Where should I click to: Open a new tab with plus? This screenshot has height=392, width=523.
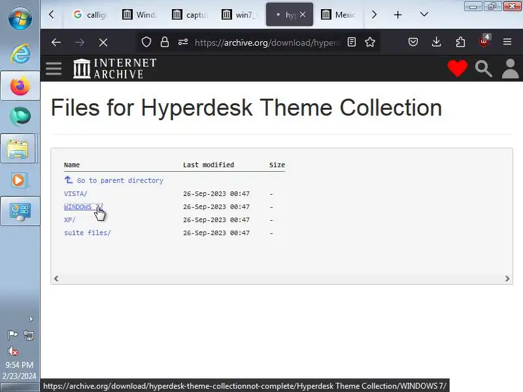click(397, 14)
